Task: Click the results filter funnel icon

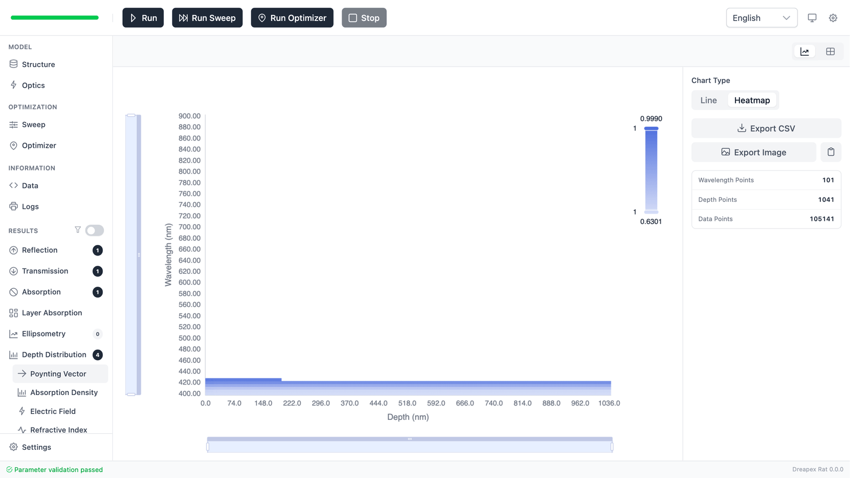Action: (77, 230)
